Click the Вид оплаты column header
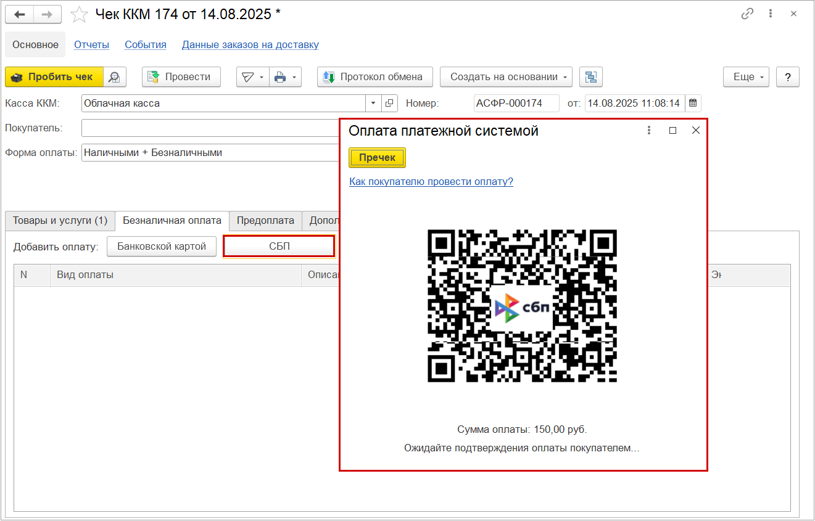Screen dimensions: 815x521 click(x=175, y=275)
